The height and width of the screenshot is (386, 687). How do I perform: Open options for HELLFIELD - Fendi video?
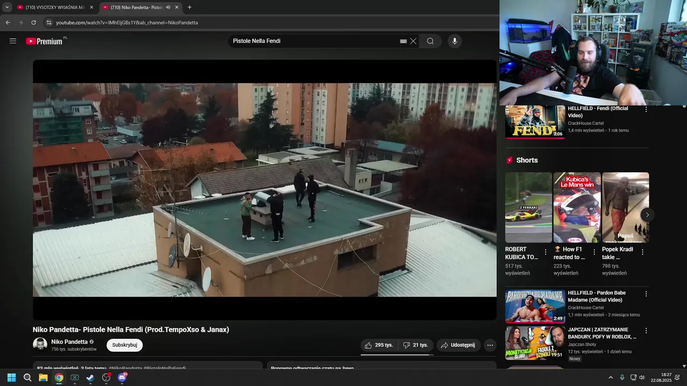point(646,109)
